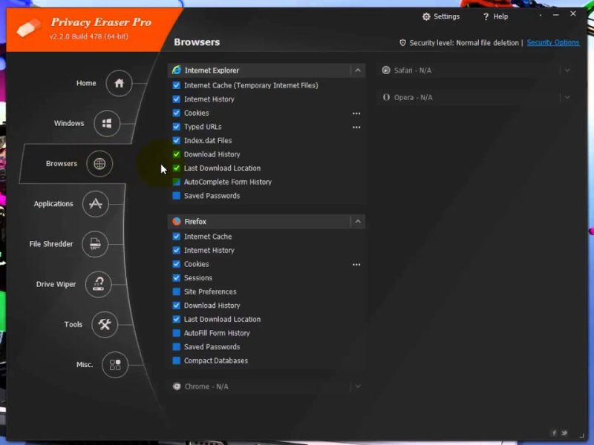
Task: Select the Browsers globe icon
Action: click(x=99, y=163)
